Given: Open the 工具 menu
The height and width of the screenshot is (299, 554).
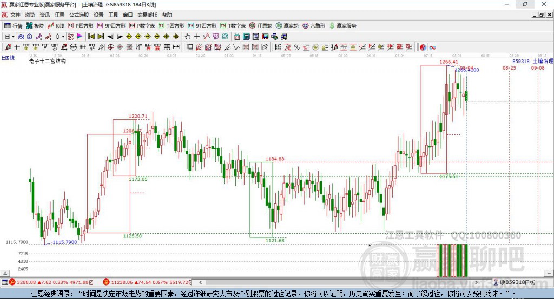Looking at the screenshot, I should tap(113, 15).
